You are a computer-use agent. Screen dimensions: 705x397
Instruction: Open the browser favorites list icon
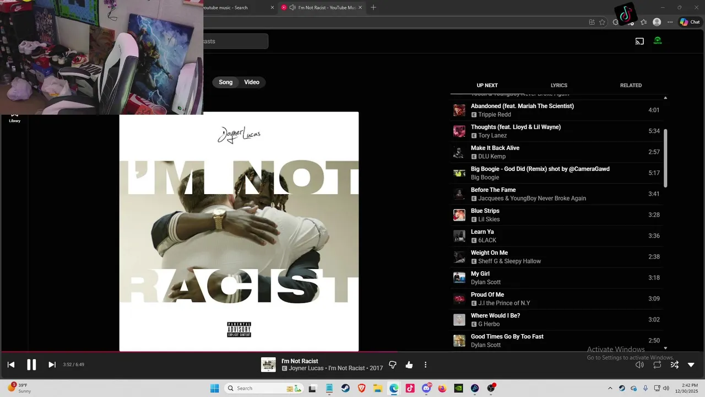643,22
